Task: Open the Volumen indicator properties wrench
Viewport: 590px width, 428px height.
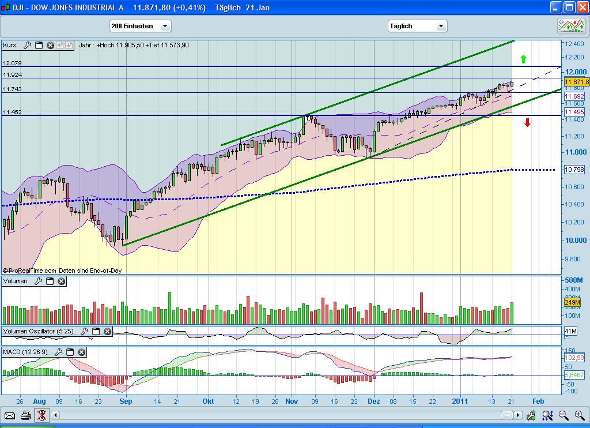Action: pyautogui.click(x=39, y=281)
